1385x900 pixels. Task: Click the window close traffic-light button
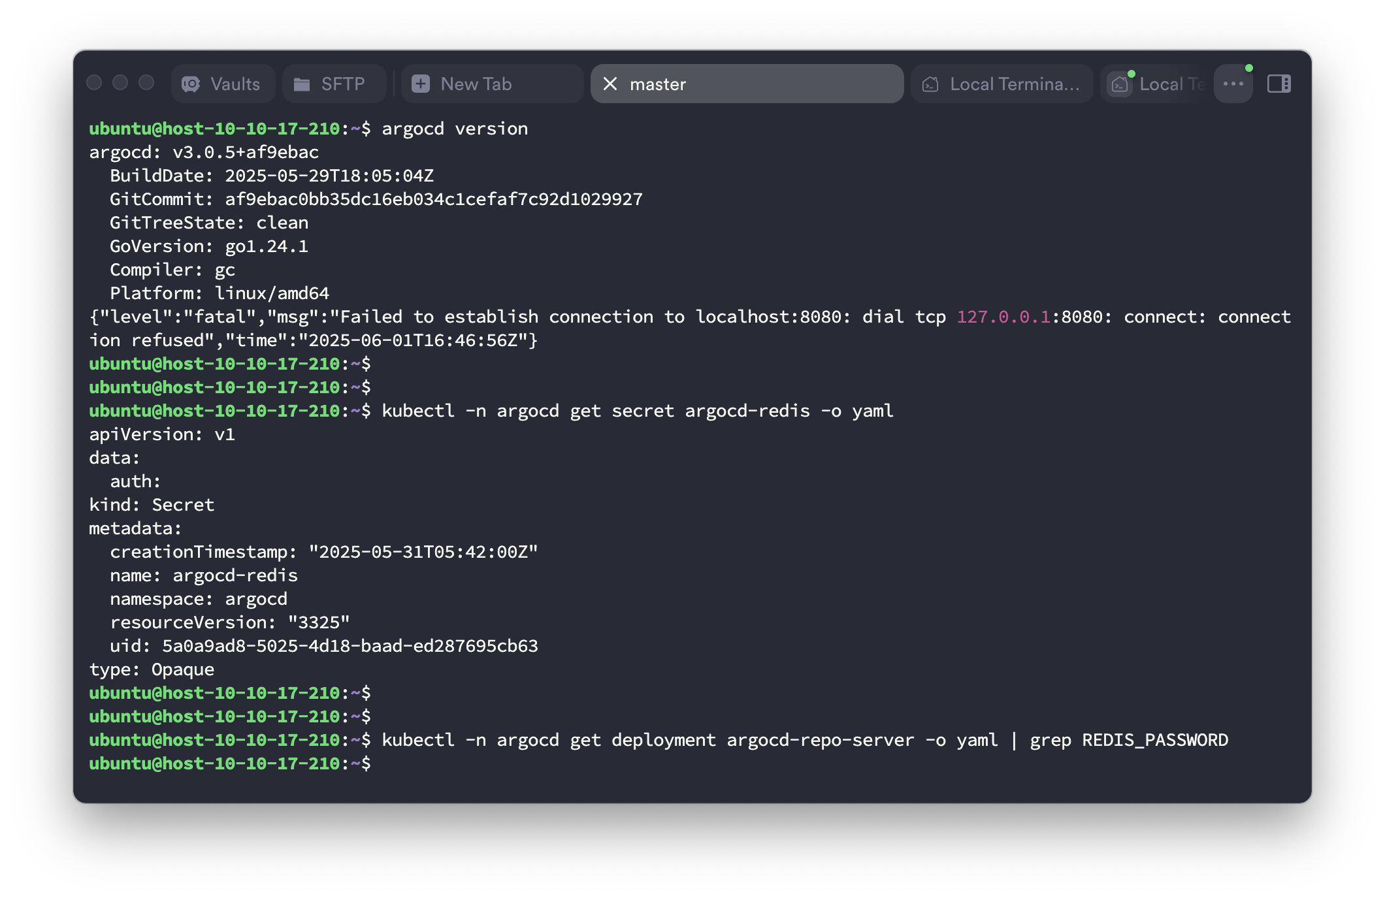coord(94,82)
